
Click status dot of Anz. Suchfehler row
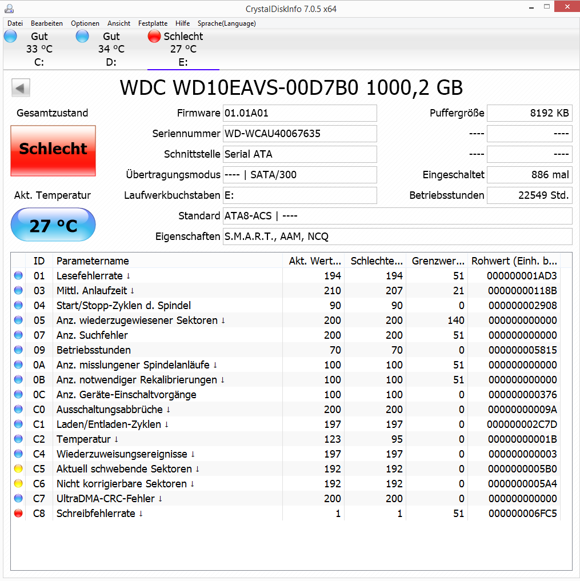point(18,335)
